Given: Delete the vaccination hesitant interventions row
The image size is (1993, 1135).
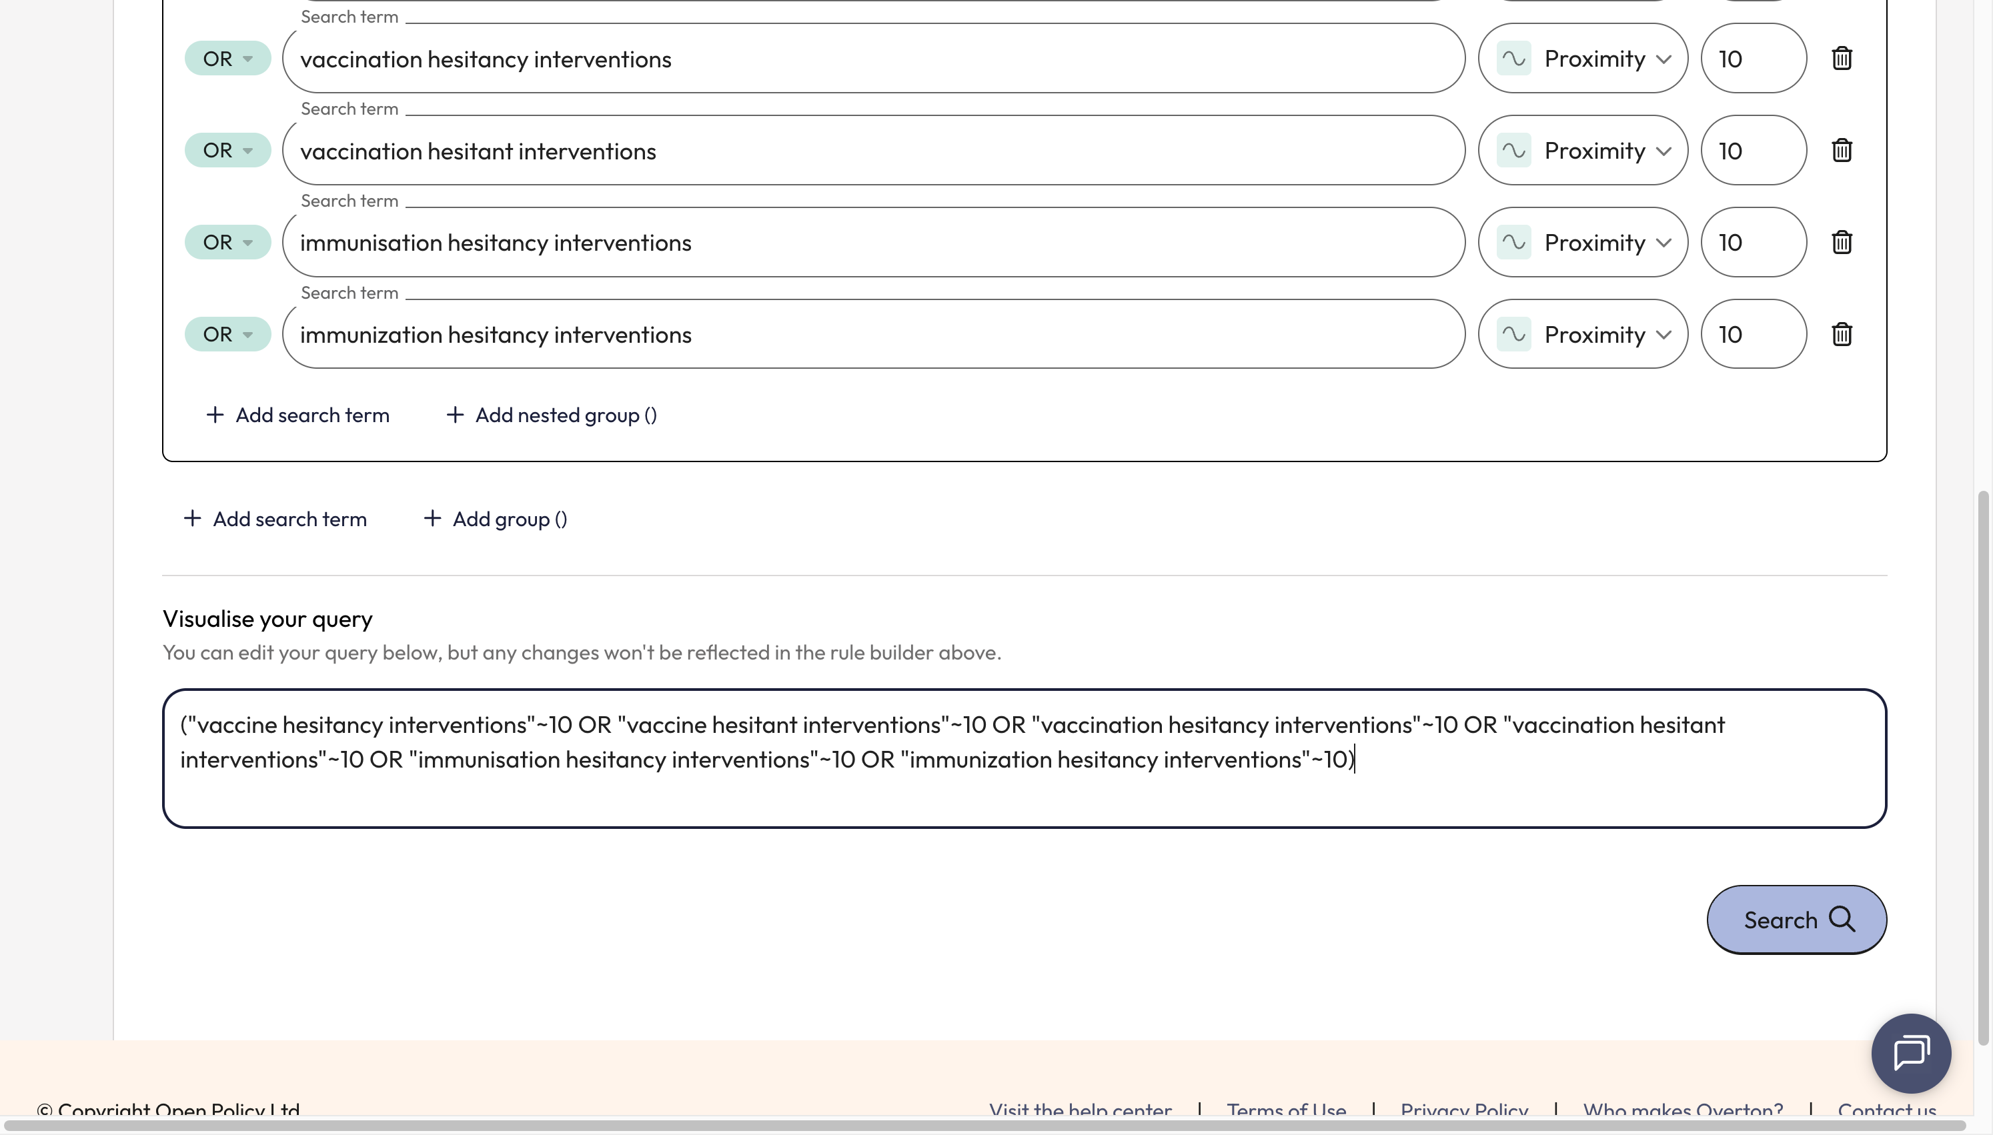Looking at the screenshot, I should (1841, 151).
